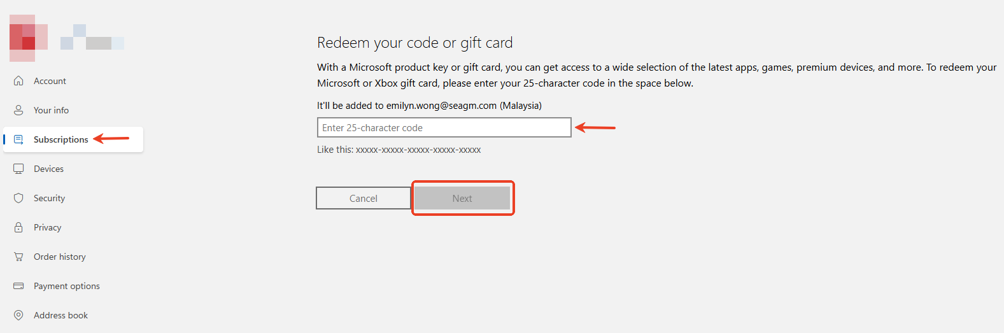Image resolution: width=1004 pixels, height=333 pixels.
Task: Click the Address book location pin icon
Action: point(18,315)
